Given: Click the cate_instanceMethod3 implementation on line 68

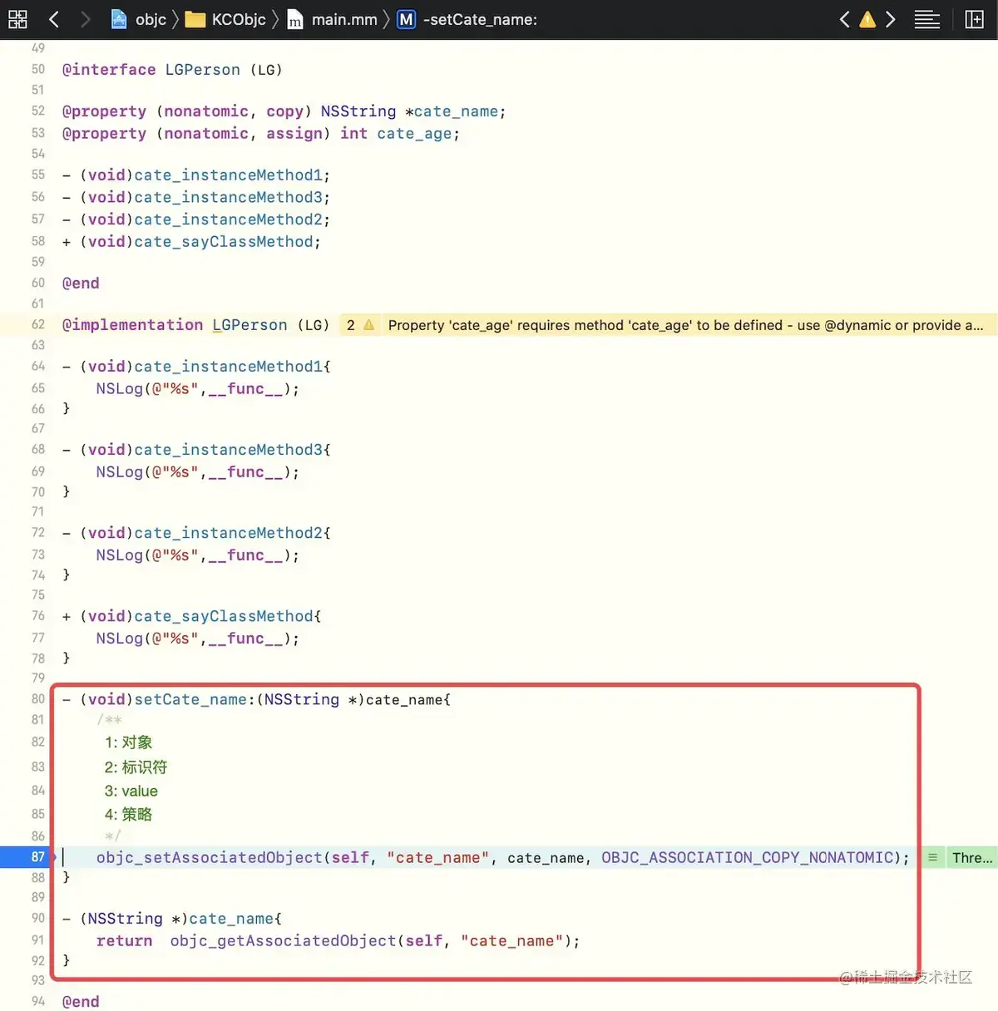Looking at the screenshot, I should pyautogui.click(x=196, y=450).
